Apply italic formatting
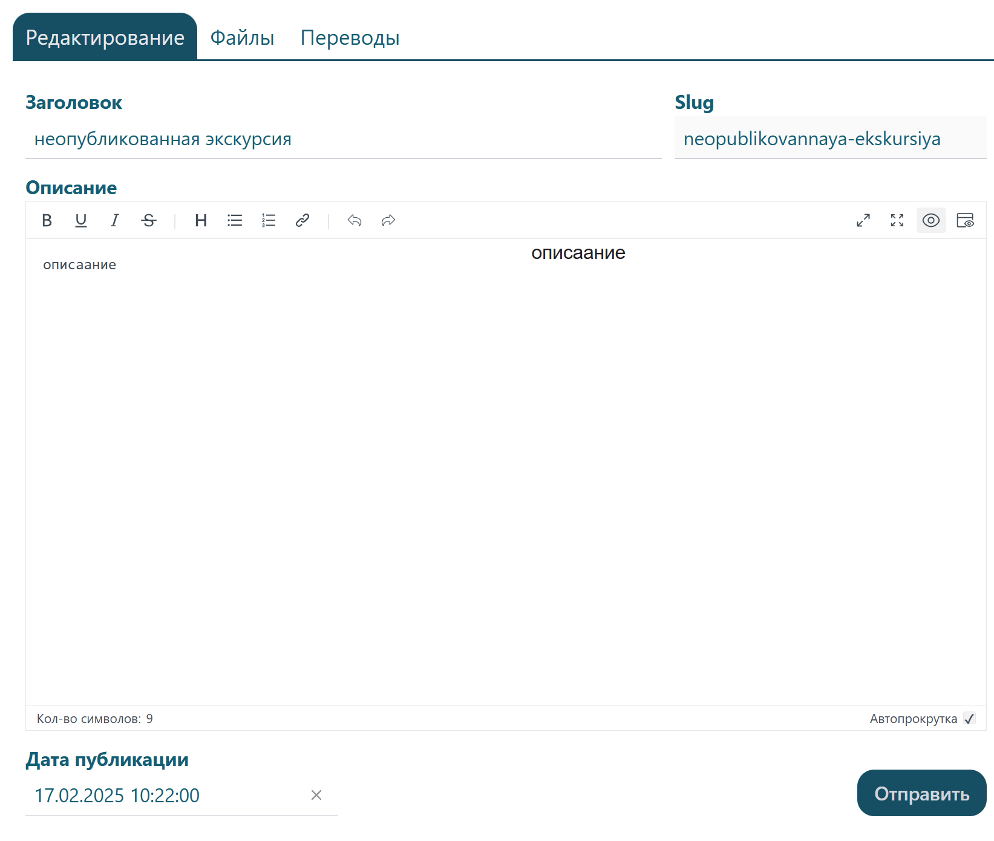The width and height of the screenshot is (994, 841). point(114,221)
